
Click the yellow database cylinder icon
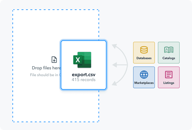144,50
